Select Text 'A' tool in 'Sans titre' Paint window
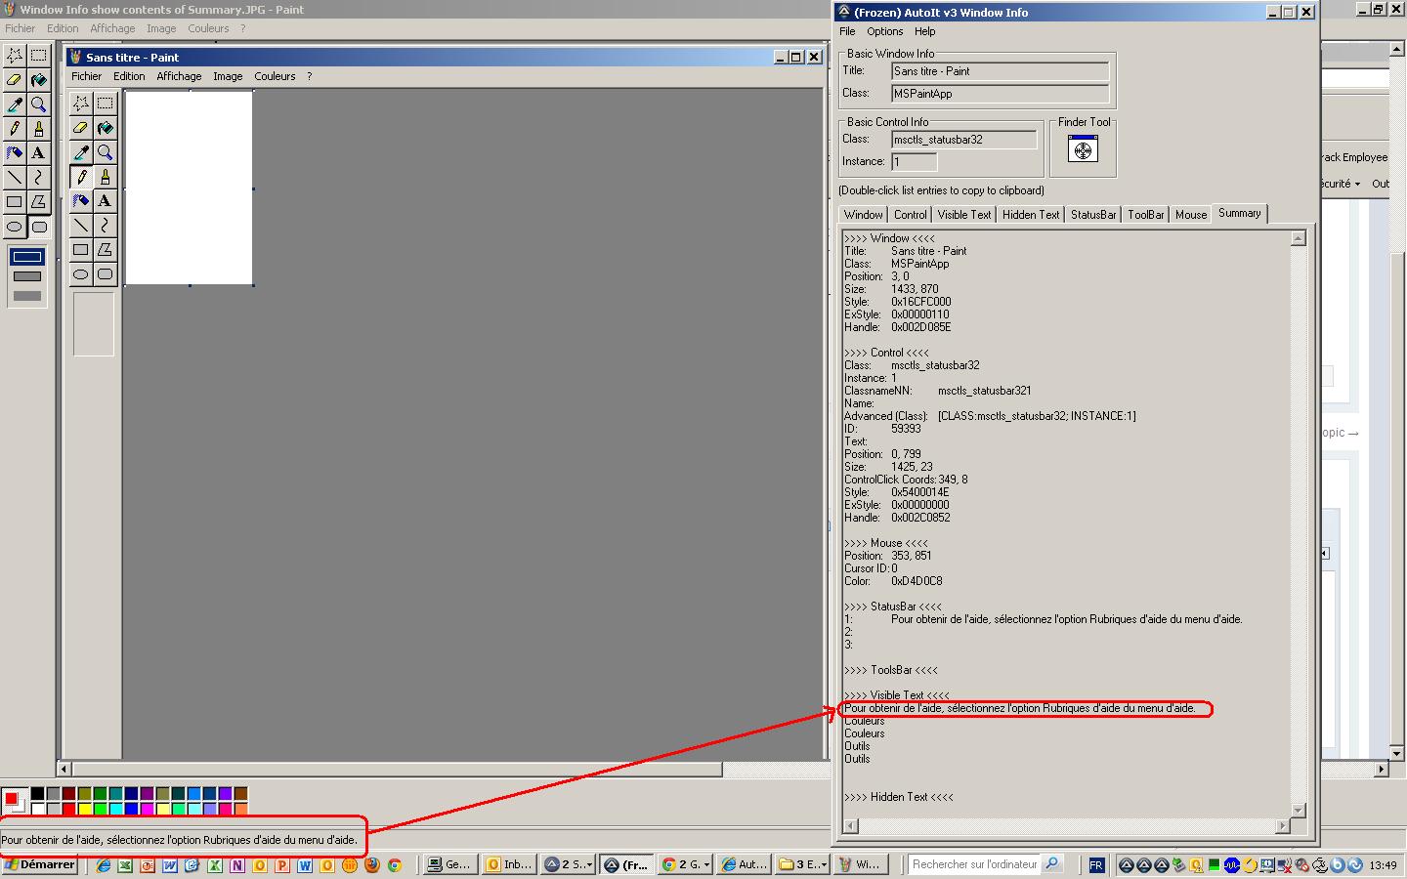This screenshot has height=879, width=1407. [105, 201]
